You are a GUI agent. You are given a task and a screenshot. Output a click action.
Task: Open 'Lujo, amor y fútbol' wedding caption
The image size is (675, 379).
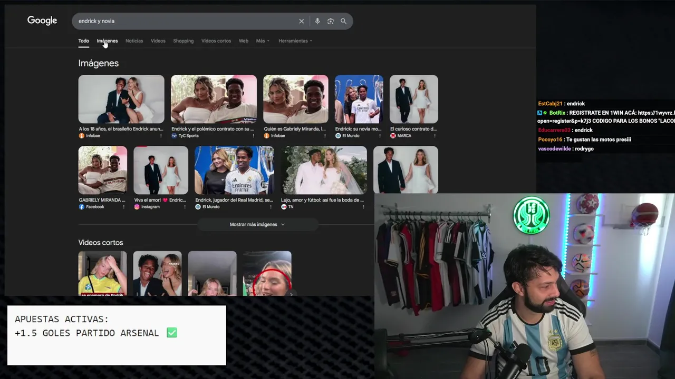[323, 200]
